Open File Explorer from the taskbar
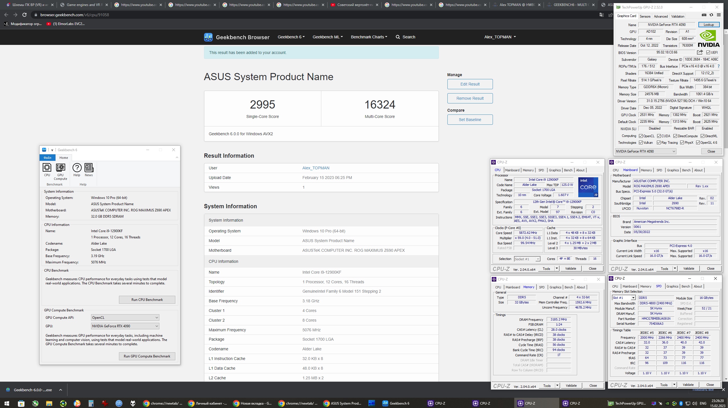This screenshot has width=728, height=408. click(x=49, y=403)
